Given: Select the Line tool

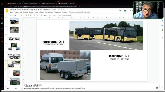Looking at the screenshot, I should coord(37,15).
